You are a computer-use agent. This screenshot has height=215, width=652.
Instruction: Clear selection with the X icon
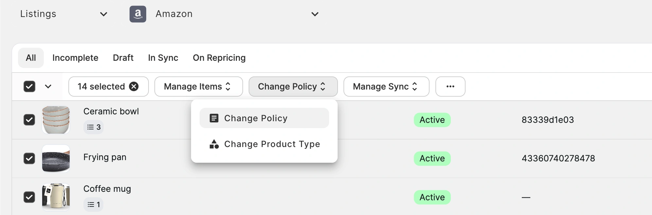pyautogui.click(x=134, y=86)
